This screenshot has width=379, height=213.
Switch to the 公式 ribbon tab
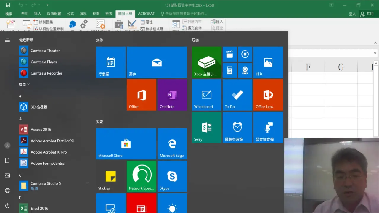pos(70,14)
